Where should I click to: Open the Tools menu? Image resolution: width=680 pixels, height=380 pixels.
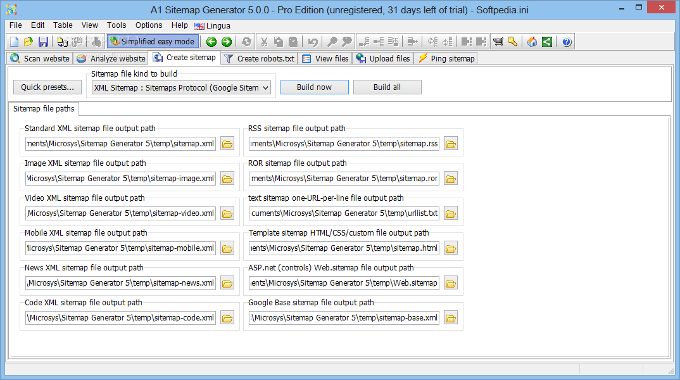(116, 25)
